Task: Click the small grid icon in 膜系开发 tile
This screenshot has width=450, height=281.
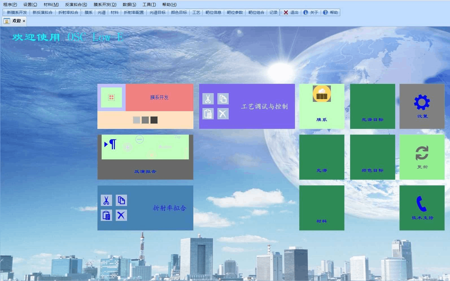Action: coord(111,97)
